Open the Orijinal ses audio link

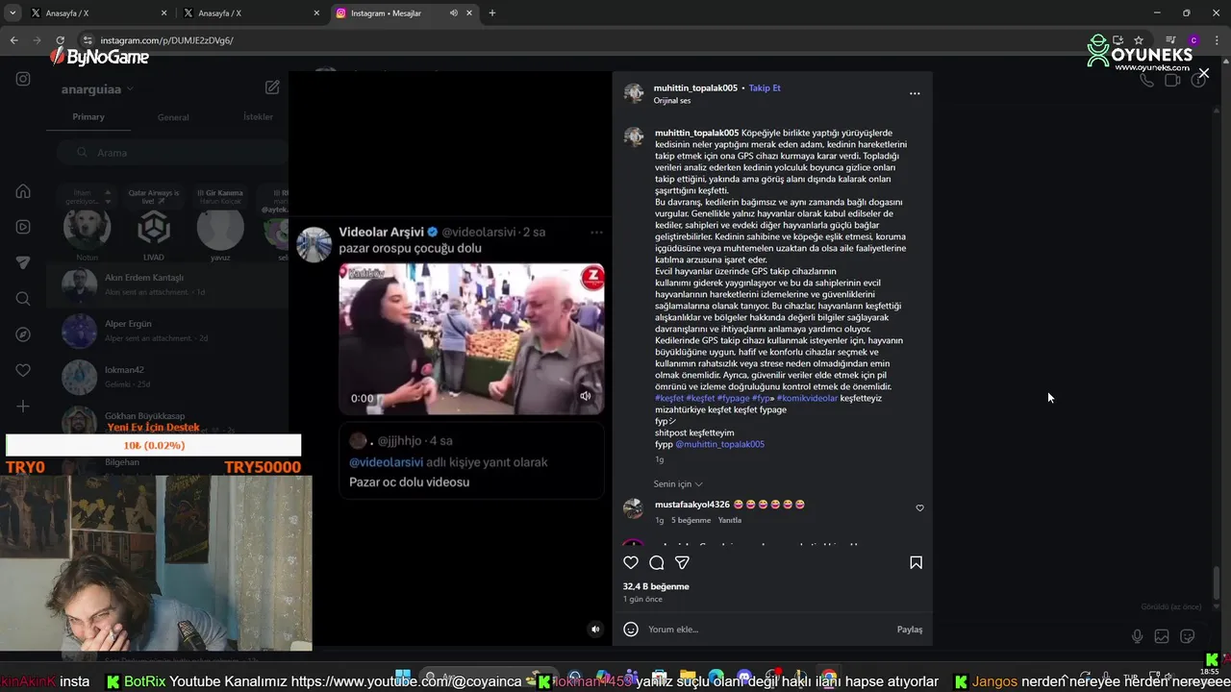pyautogui.click(x=672, y=100)
